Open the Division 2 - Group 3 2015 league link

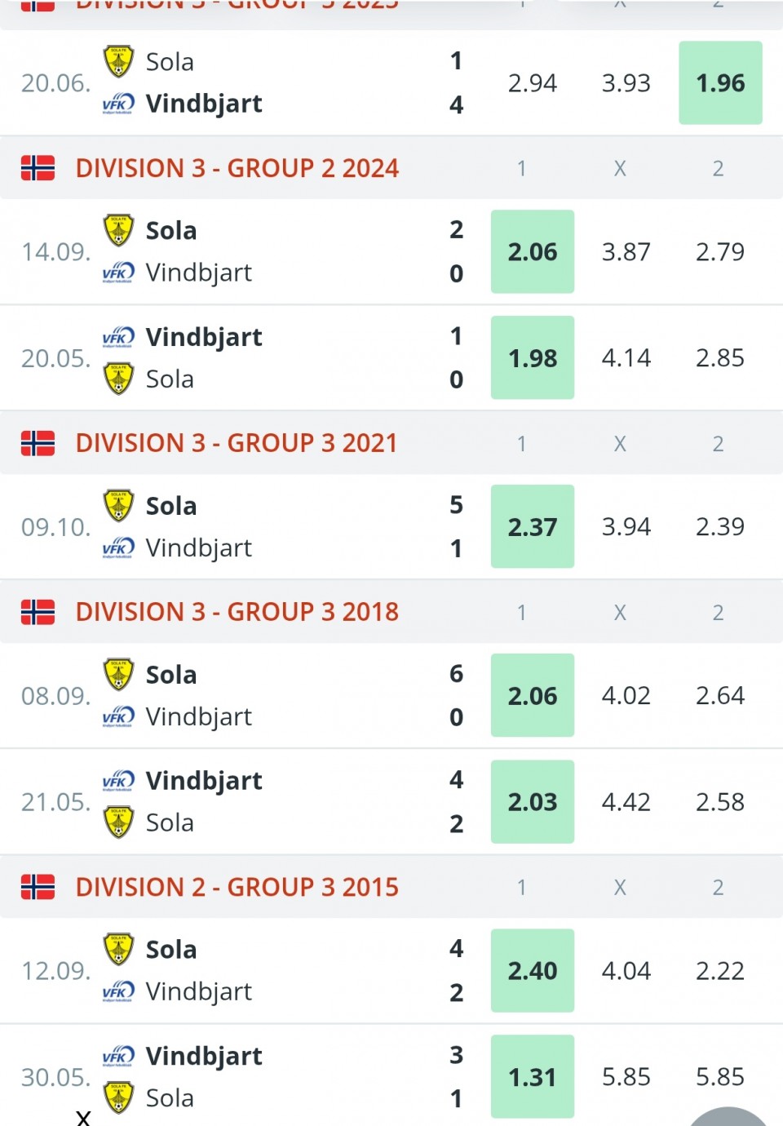coord(237,887)
